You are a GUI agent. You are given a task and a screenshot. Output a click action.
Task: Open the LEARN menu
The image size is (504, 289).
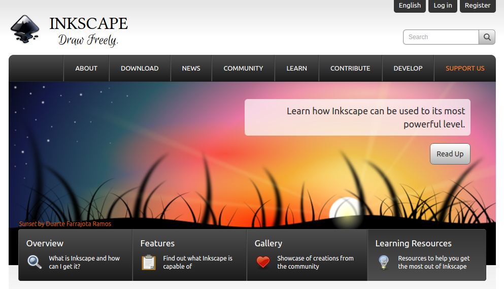coord(296,68)
